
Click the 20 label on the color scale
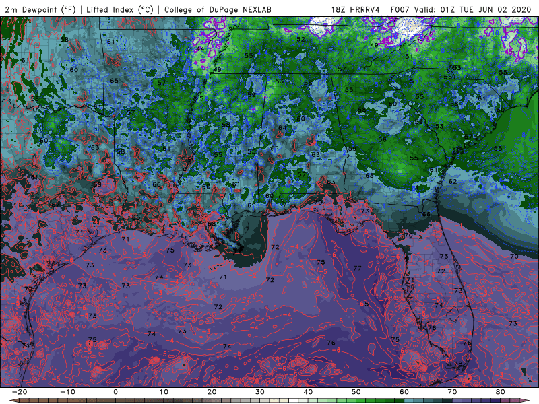coord(212,392)
